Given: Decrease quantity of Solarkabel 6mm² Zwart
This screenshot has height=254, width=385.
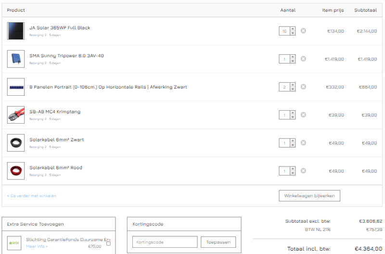Looking at the screenshot, I should click(293, 145).
